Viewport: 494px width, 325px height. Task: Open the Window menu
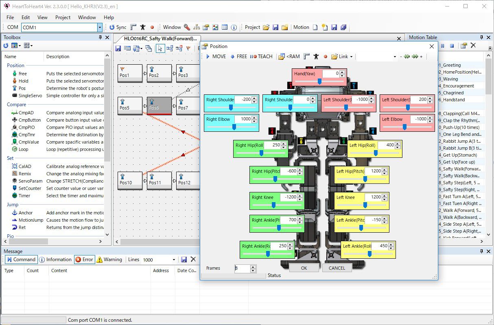tap(87, 17)
